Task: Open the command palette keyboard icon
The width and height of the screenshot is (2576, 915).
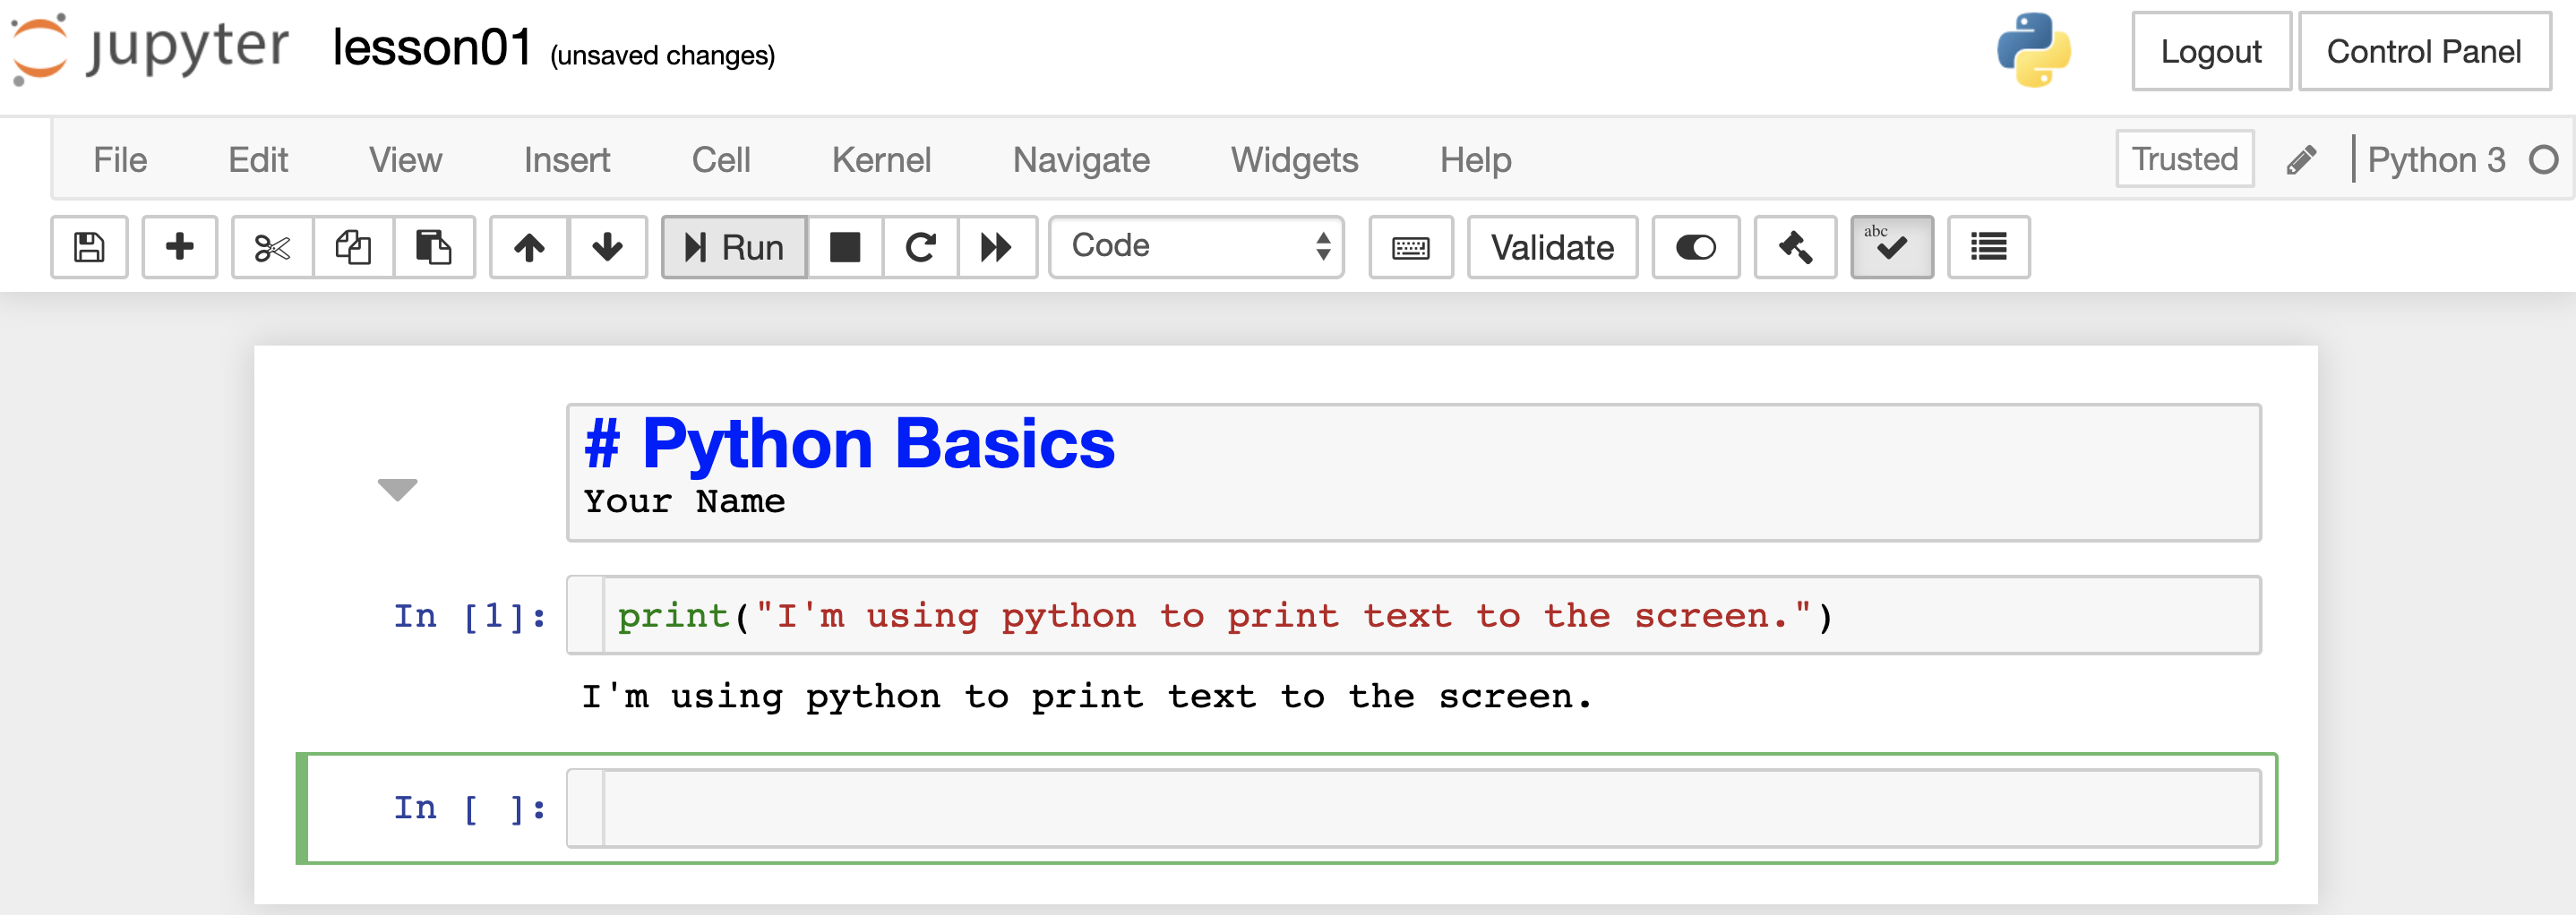Action: tap(1410, 247)
